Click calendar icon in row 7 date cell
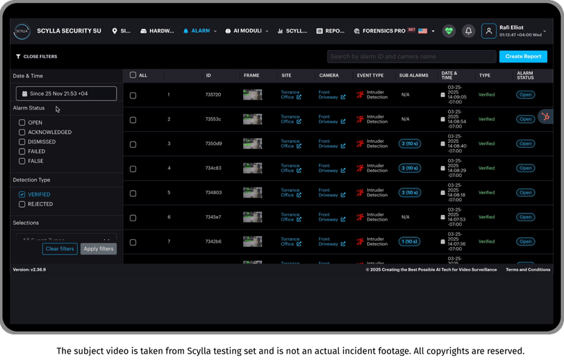 (x=442, y=241)
